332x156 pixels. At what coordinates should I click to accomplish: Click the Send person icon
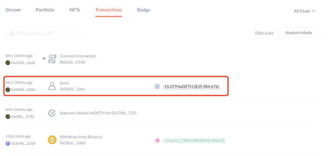[52, 86]
